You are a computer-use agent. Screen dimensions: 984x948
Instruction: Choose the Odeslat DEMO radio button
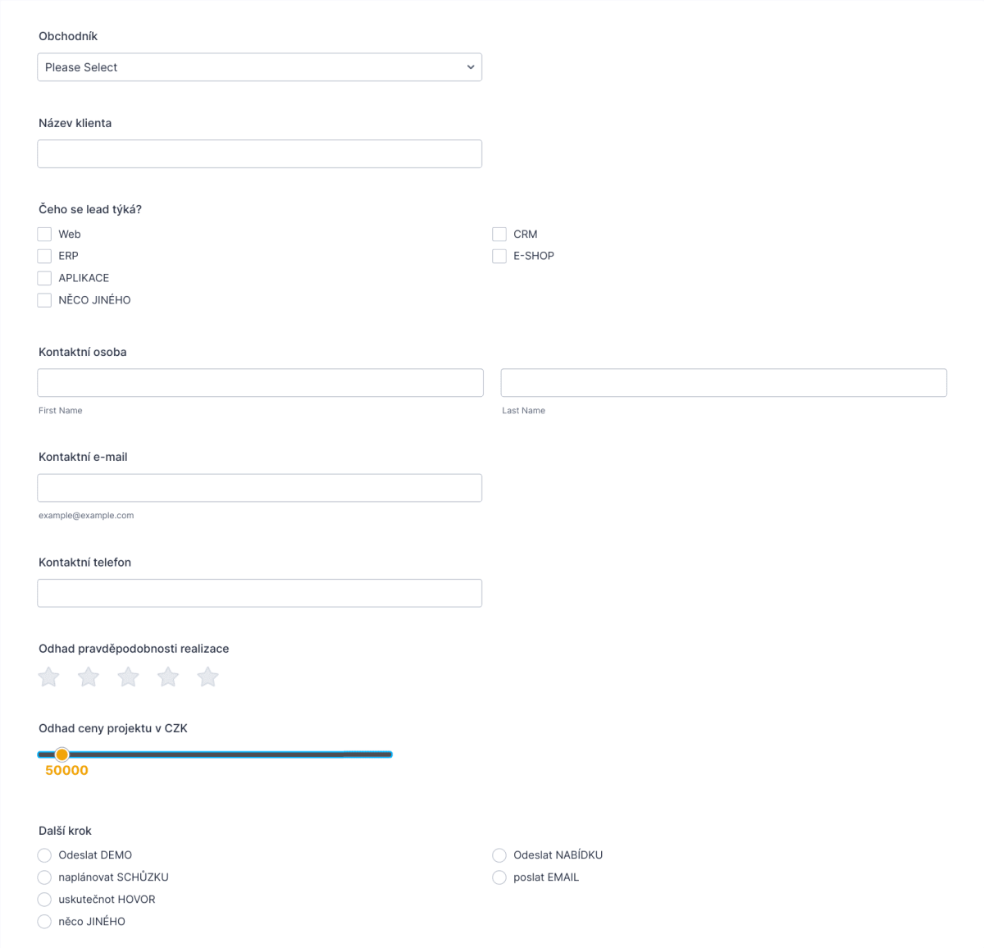click(44, 855)
